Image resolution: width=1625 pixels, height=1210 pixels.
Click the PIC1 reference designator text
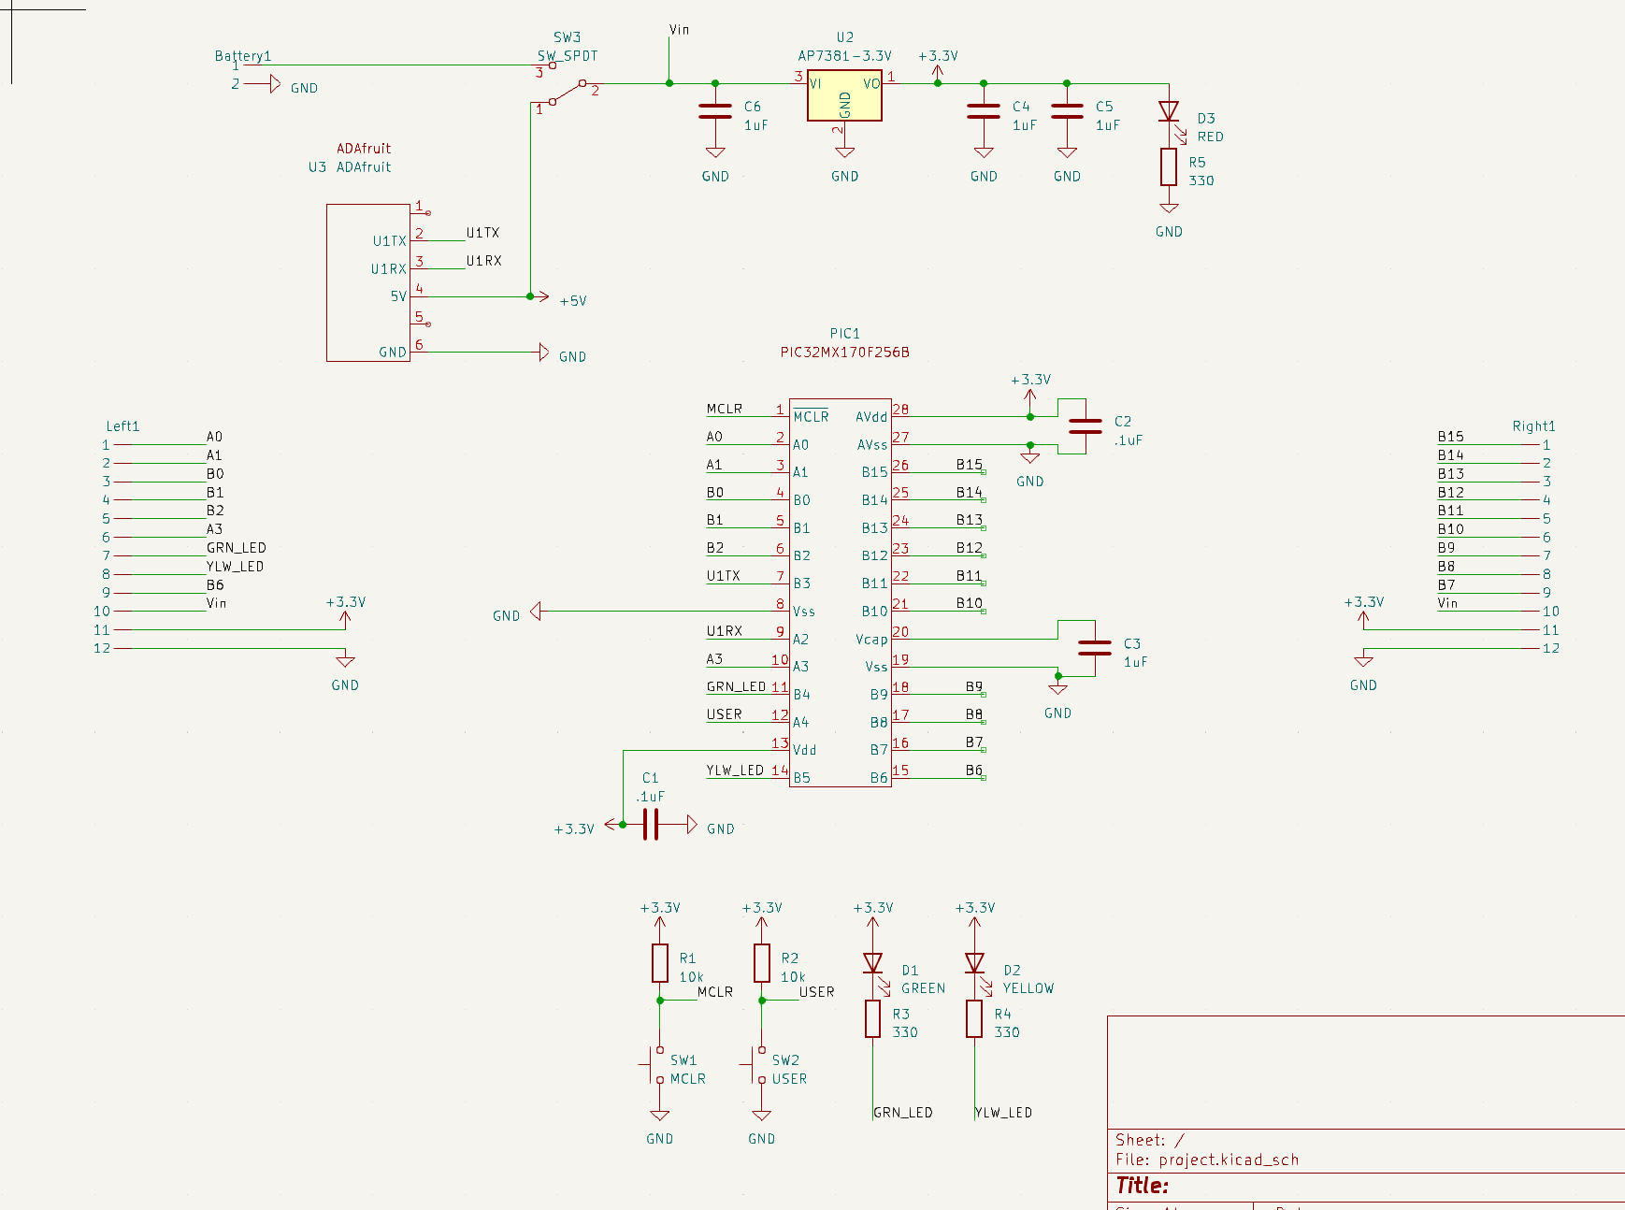tap(844, 334)
